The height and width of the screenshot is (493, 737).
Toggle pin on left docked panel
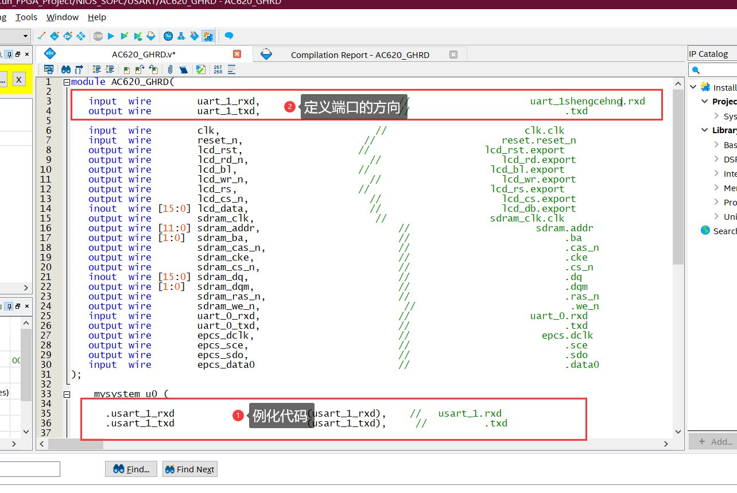9,55
